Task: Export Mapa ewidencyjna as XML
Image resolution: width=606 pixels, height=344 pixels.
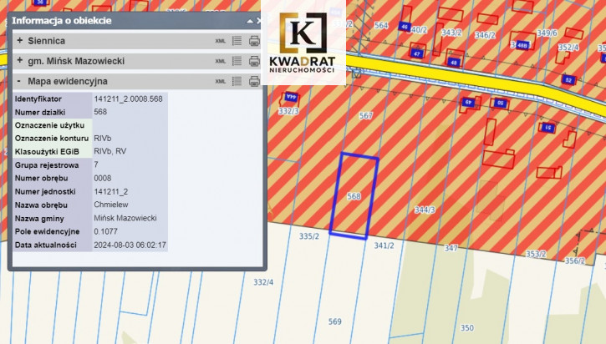Action: 221,81
